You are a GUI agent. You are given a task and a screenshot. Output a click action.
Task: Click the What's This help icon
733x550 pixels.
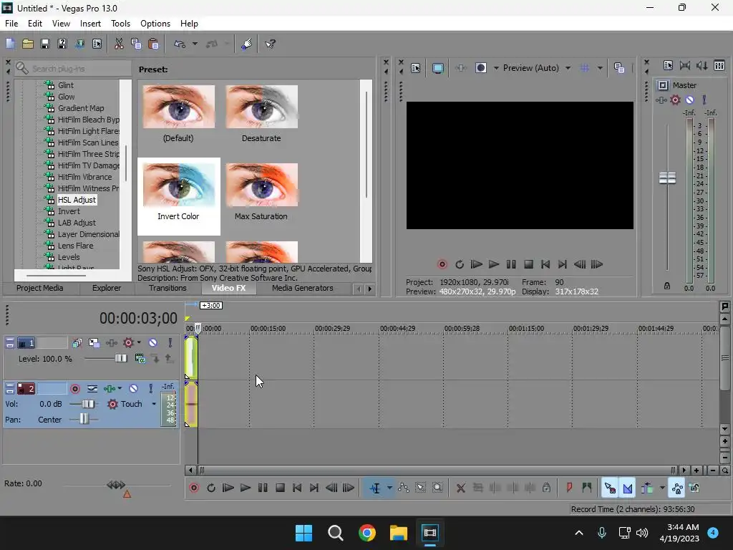coord(270,44)
